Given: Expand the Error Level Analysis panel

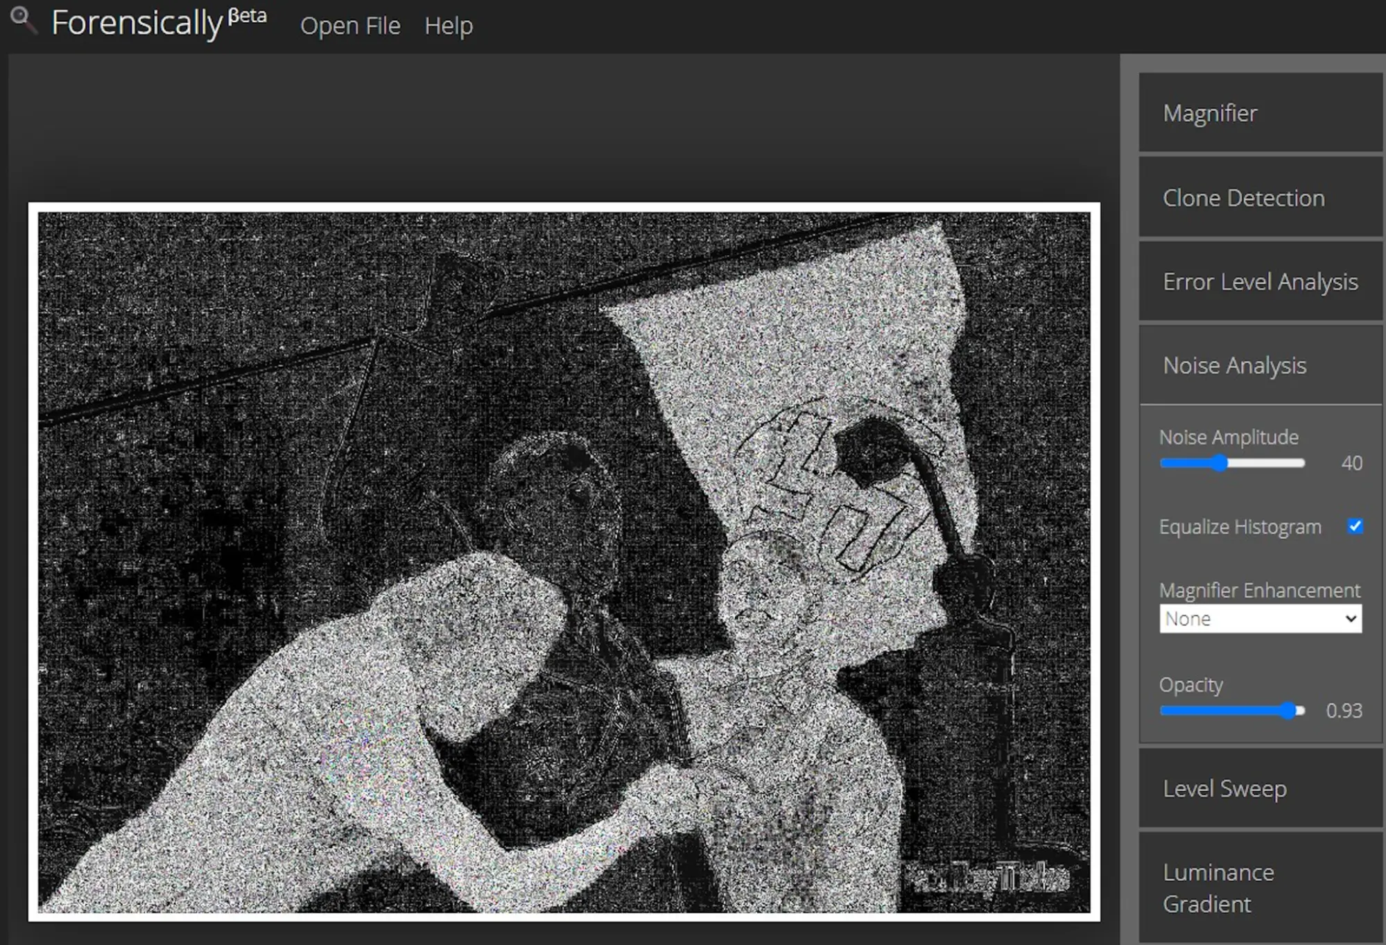Looking at the screenshot, I should coord(1260,281).
